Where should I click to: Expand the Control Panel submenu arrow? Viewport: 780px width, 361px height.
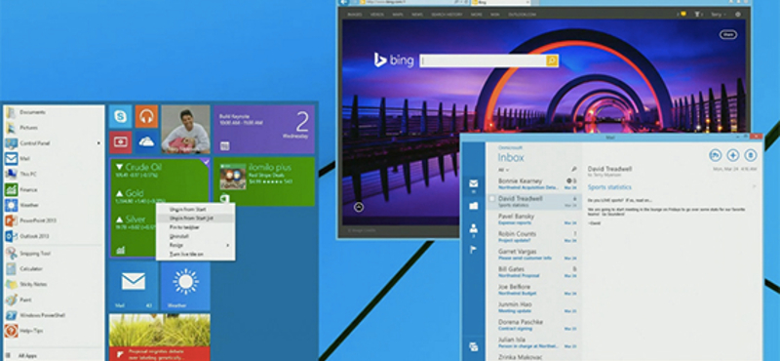tap(98, 143)
